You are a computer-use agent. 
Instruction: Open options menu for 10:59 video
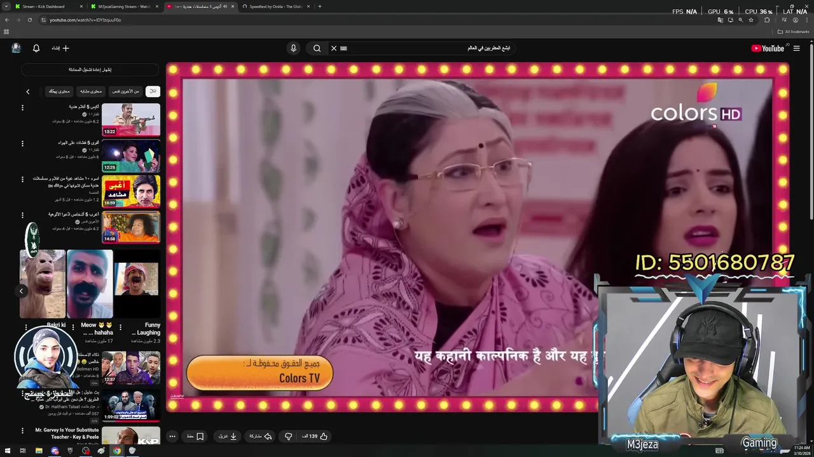tap(22, 180)
